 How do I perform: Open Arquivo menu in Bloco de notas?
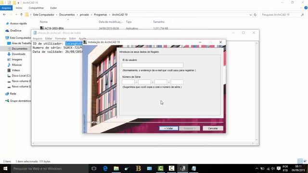pos(38,38)
